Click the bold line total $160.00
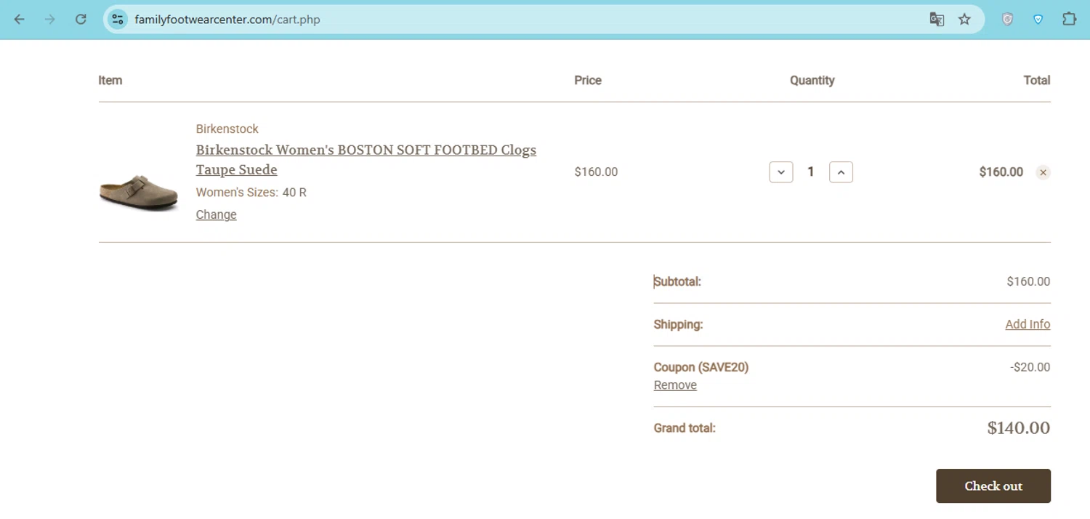The width and height of the screenshot is (1090, 519). 1001,172
